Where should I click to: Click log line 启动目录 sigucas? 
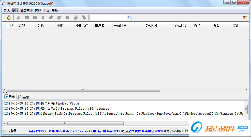pyautogui.click(x=56, y=109)
